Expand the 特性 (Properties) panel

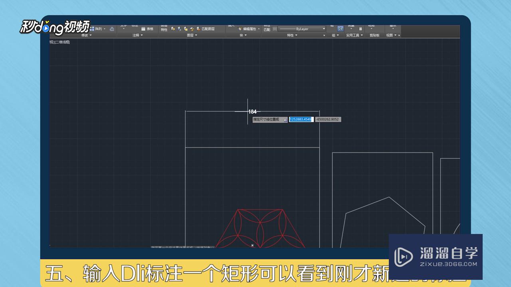(x=292, y=35)
